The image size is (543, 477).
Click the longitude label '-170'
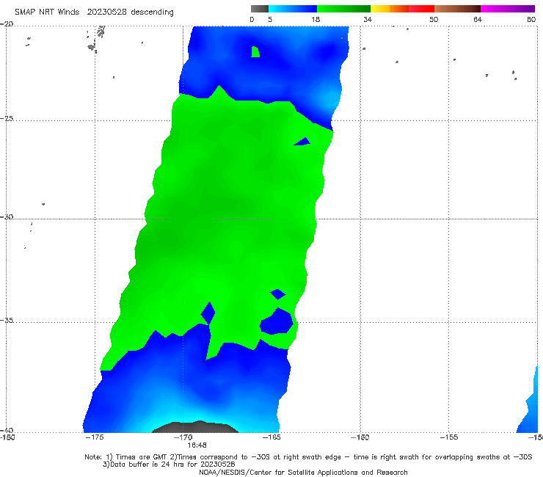click(x=183, y=437)
